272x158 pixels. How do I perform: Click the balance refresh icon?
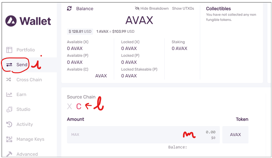69,8
